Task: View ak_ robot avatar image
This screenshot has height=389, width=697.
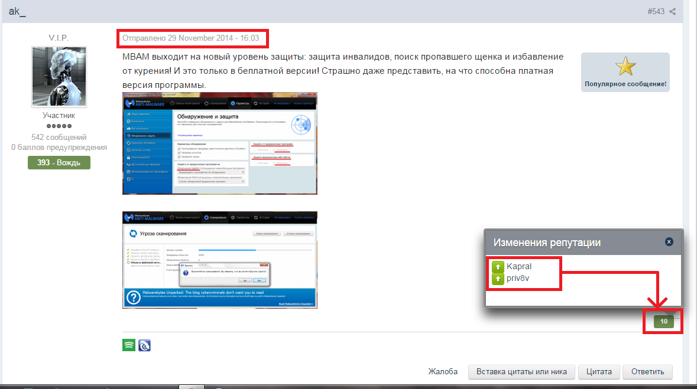Action: [x=59, y=76]
